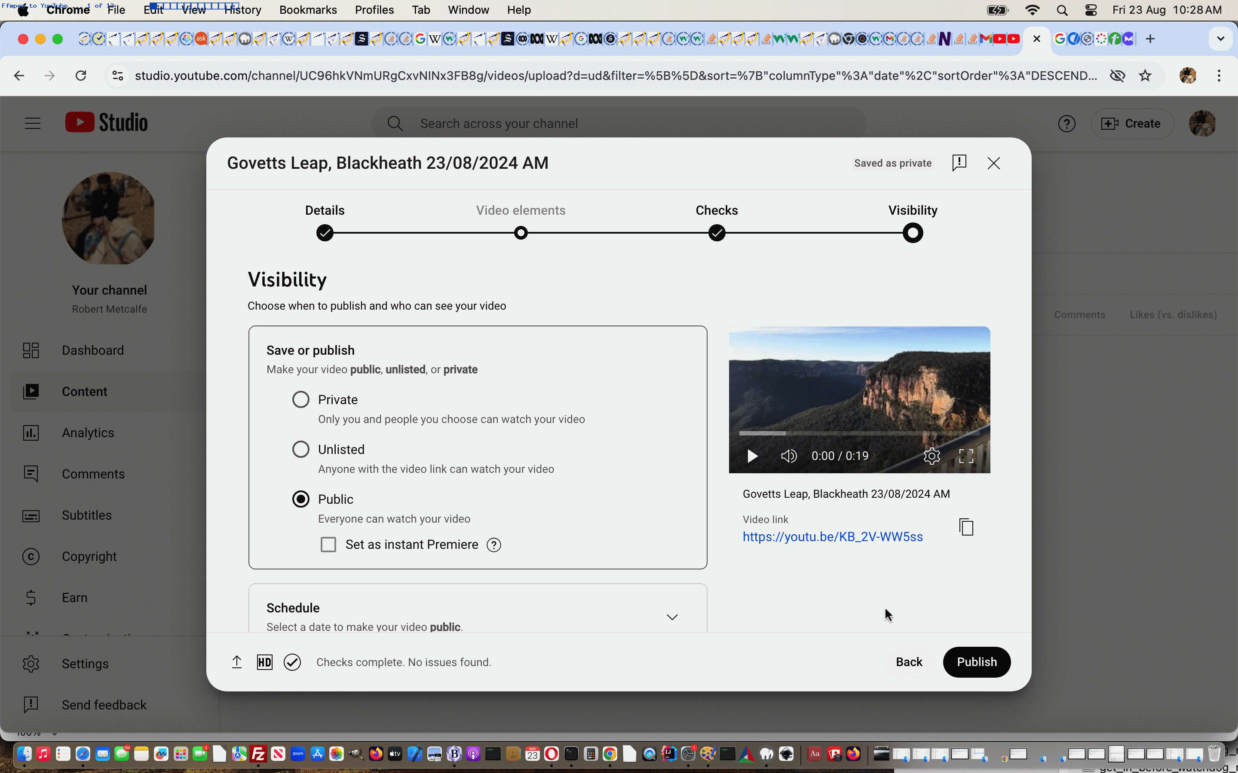1238x773 pixels.
Task: Mute the preview video volume icon
Action: [x=788, y=456]
